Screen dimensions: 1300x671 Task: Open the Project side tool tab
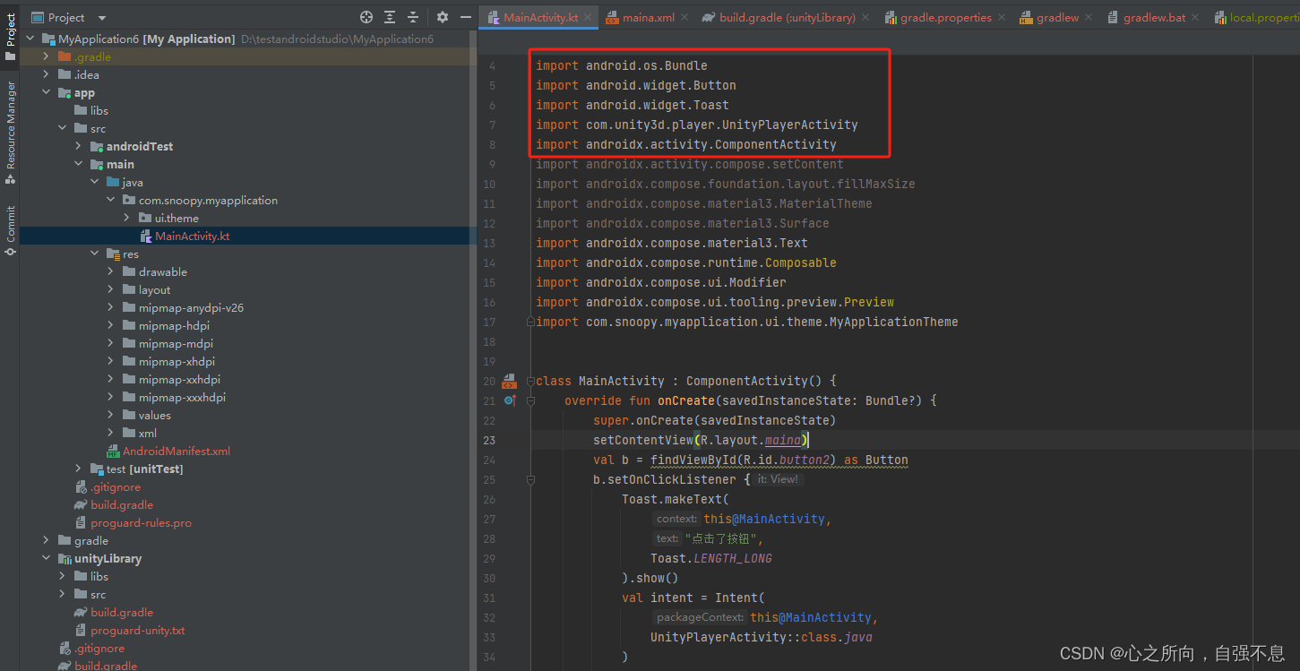click(10, 36)
